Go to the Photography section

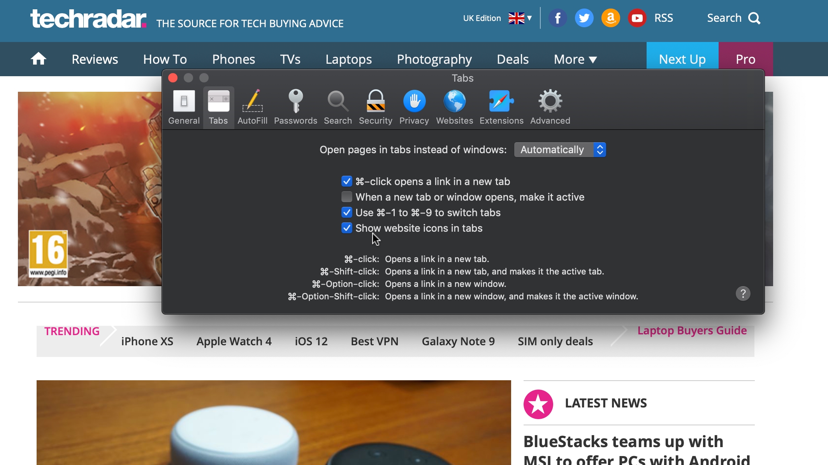pos(434,59)
